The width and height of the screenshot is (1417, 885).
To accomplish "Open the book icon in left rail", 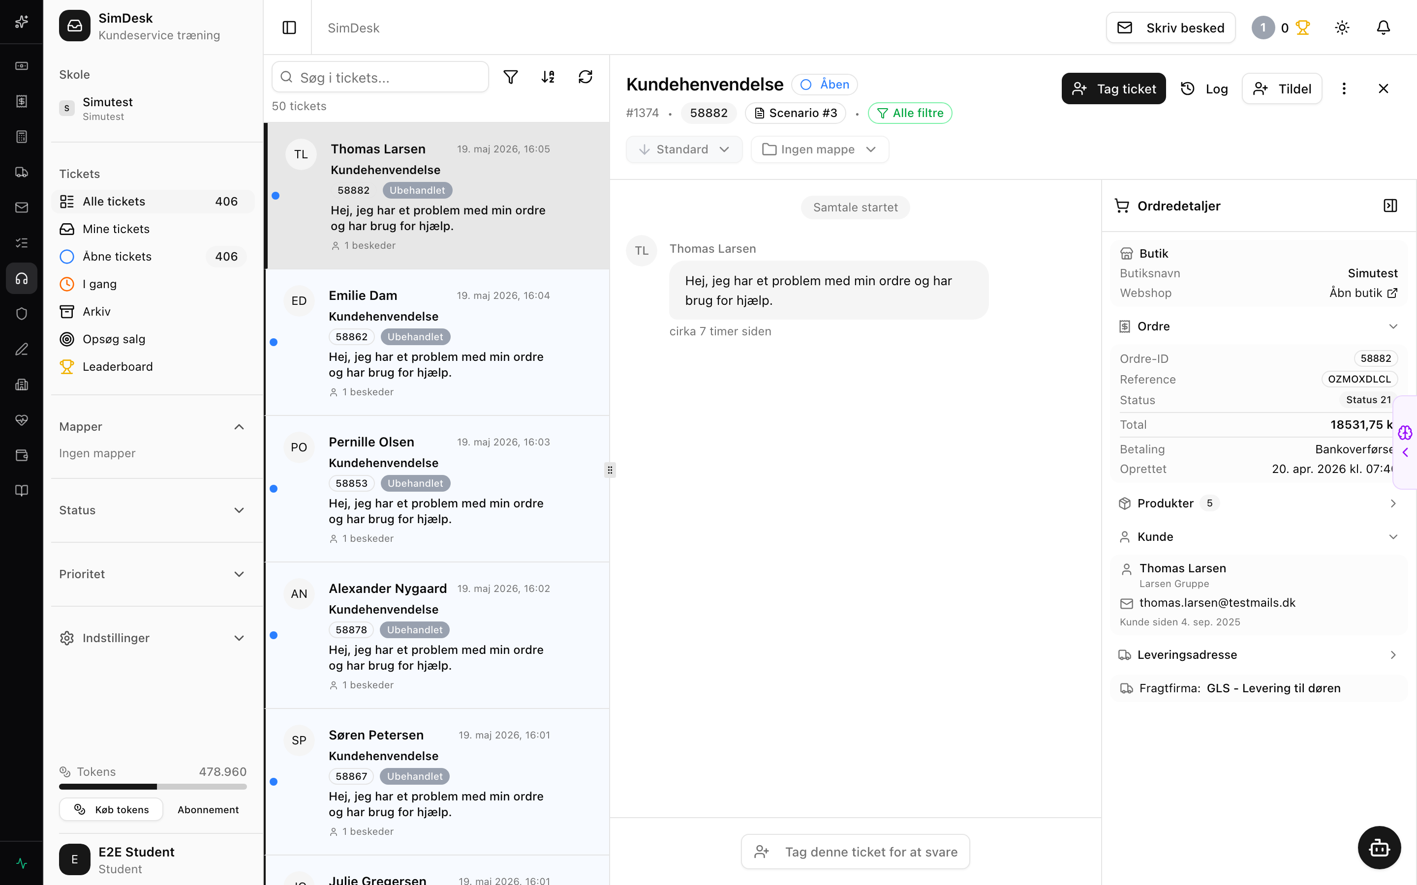I will [x=22, y=491].
